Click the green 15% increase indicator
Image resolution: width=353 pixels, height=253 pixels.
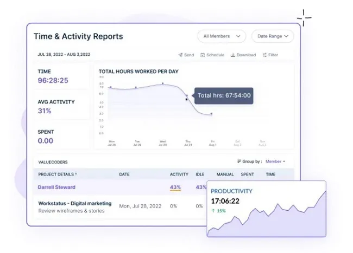(219, 211)
